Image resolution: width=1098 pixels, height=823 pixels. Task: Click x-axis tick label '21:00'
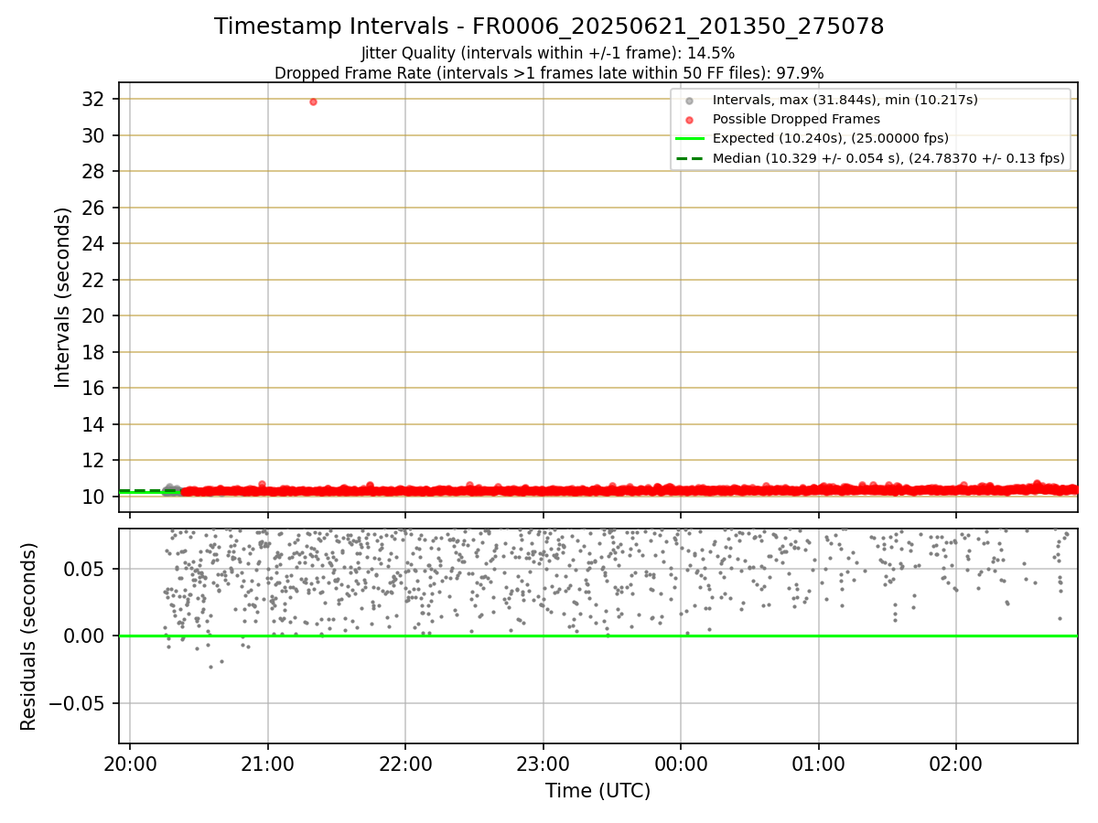pyautogui.click(x=267, y=764)
